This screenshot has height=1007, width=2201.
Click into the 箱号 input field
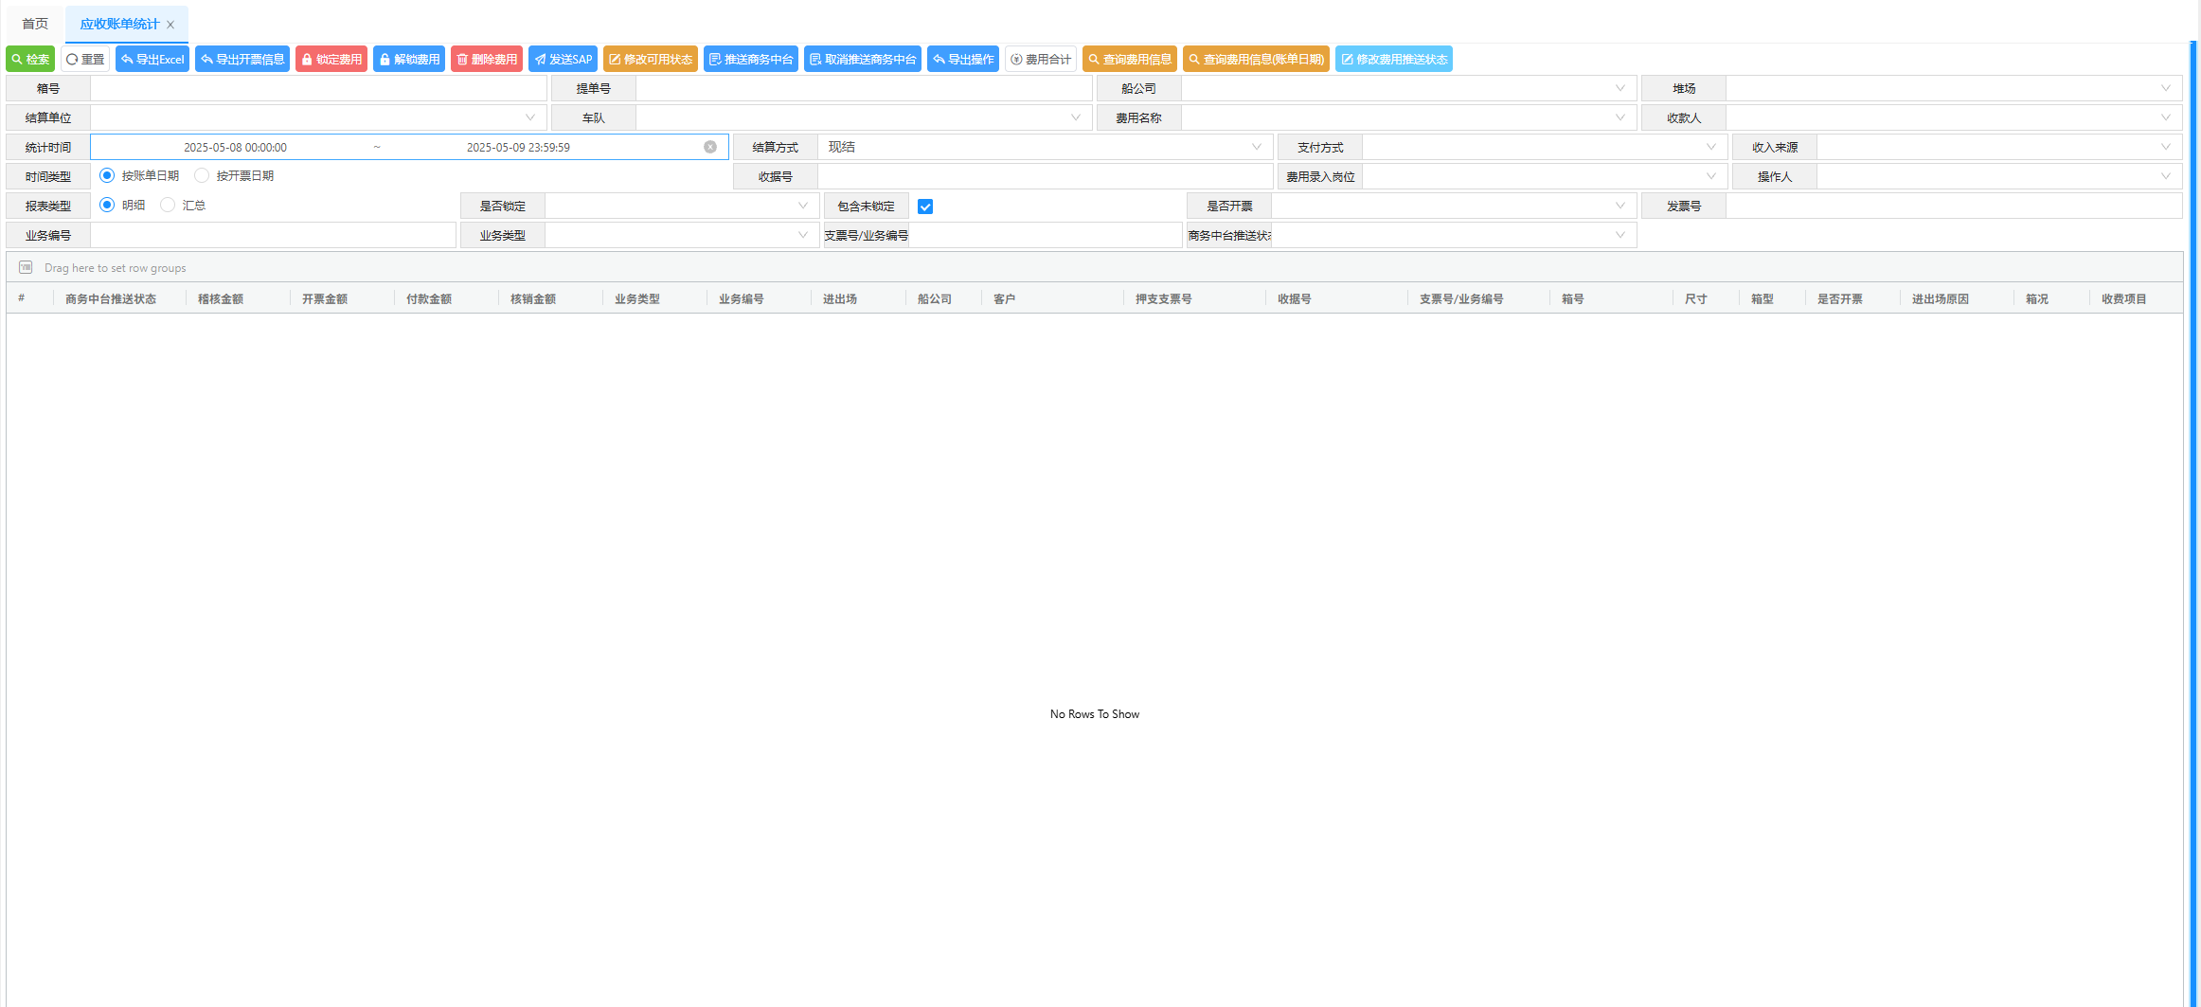point(318,88)
